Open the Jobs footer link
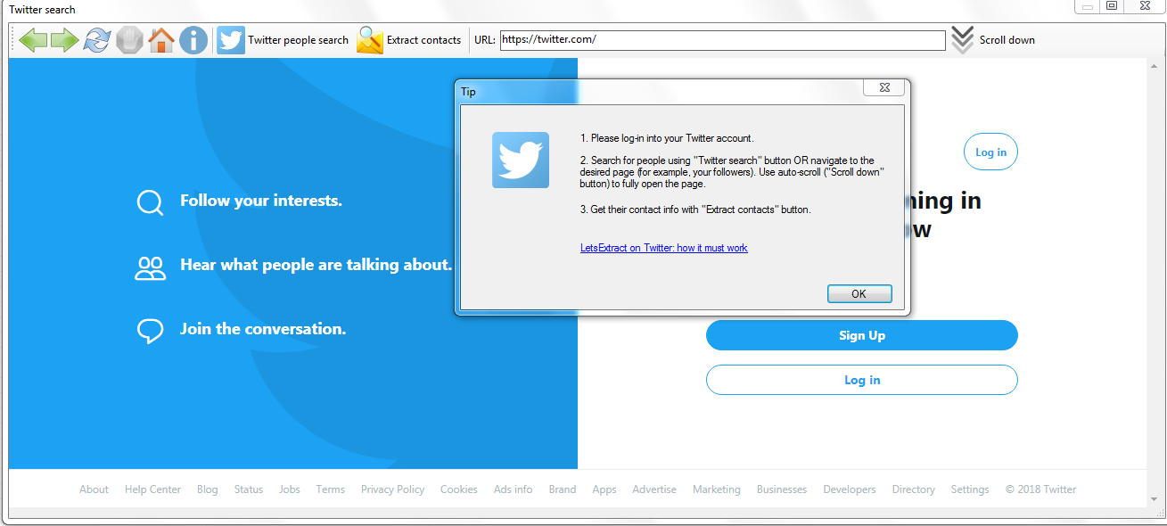This screenshot has width=1167, height=526. pos(290,489)
